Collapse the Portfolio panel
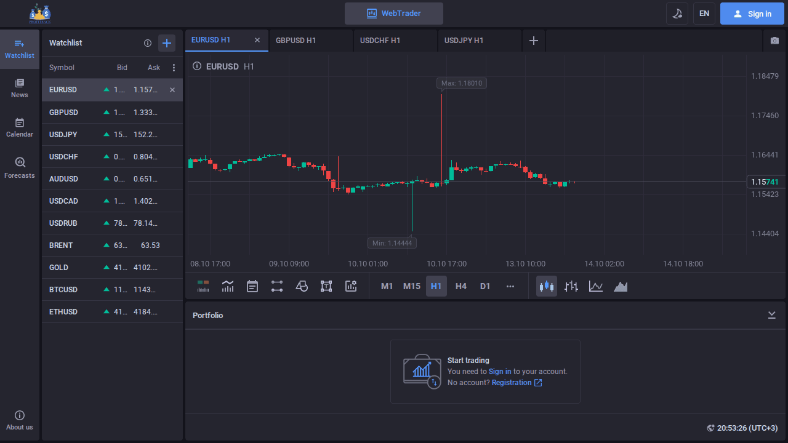 coord(771,315)
